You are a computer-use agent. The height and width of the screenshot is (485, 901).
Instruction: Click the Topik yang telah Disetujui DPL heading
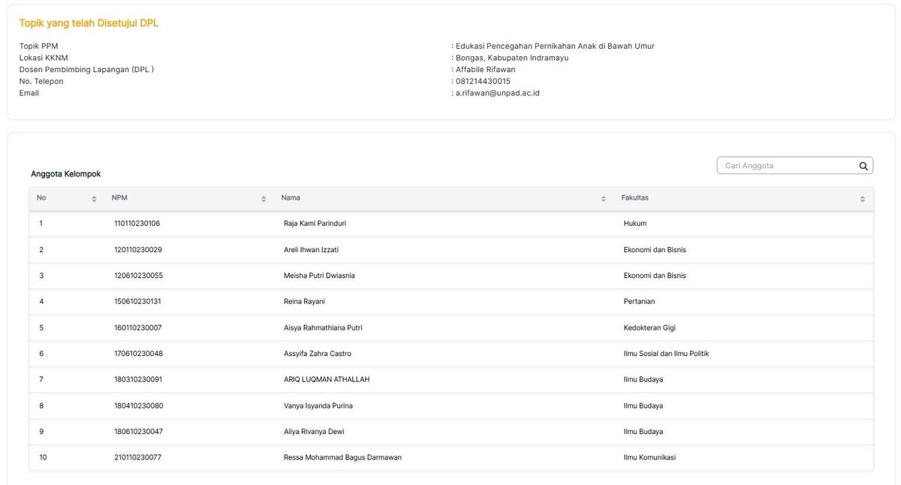pos(89,23)
